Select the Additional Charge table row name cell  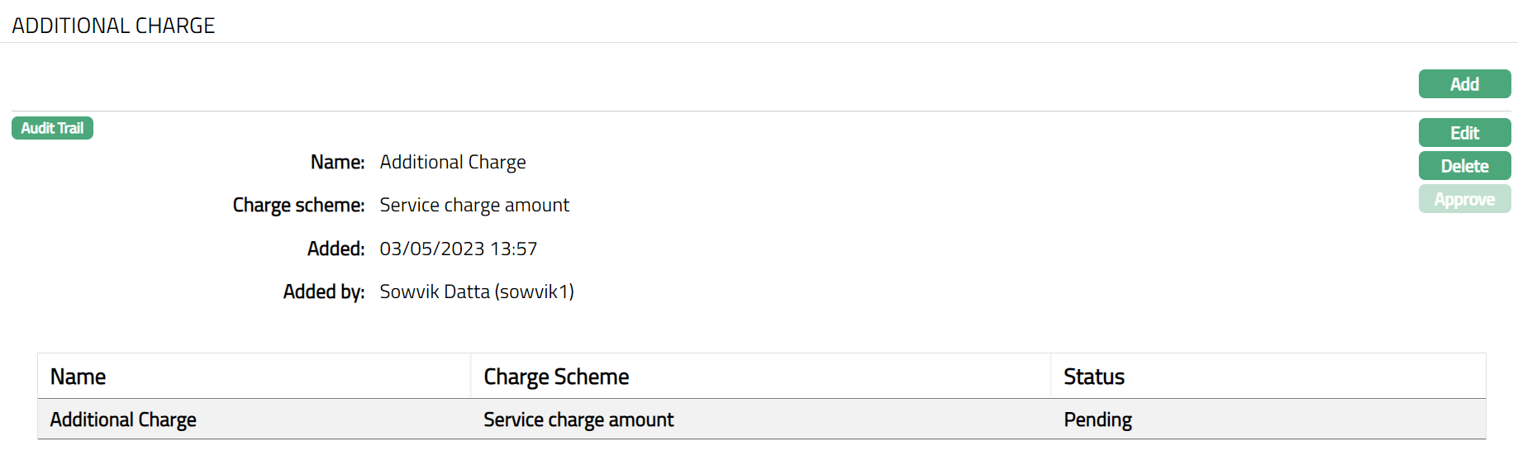123,419
